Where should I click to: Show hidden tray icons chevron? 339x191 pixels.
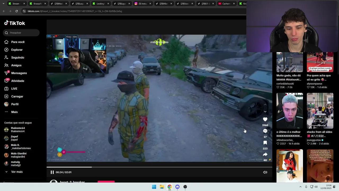pos(300,187)
